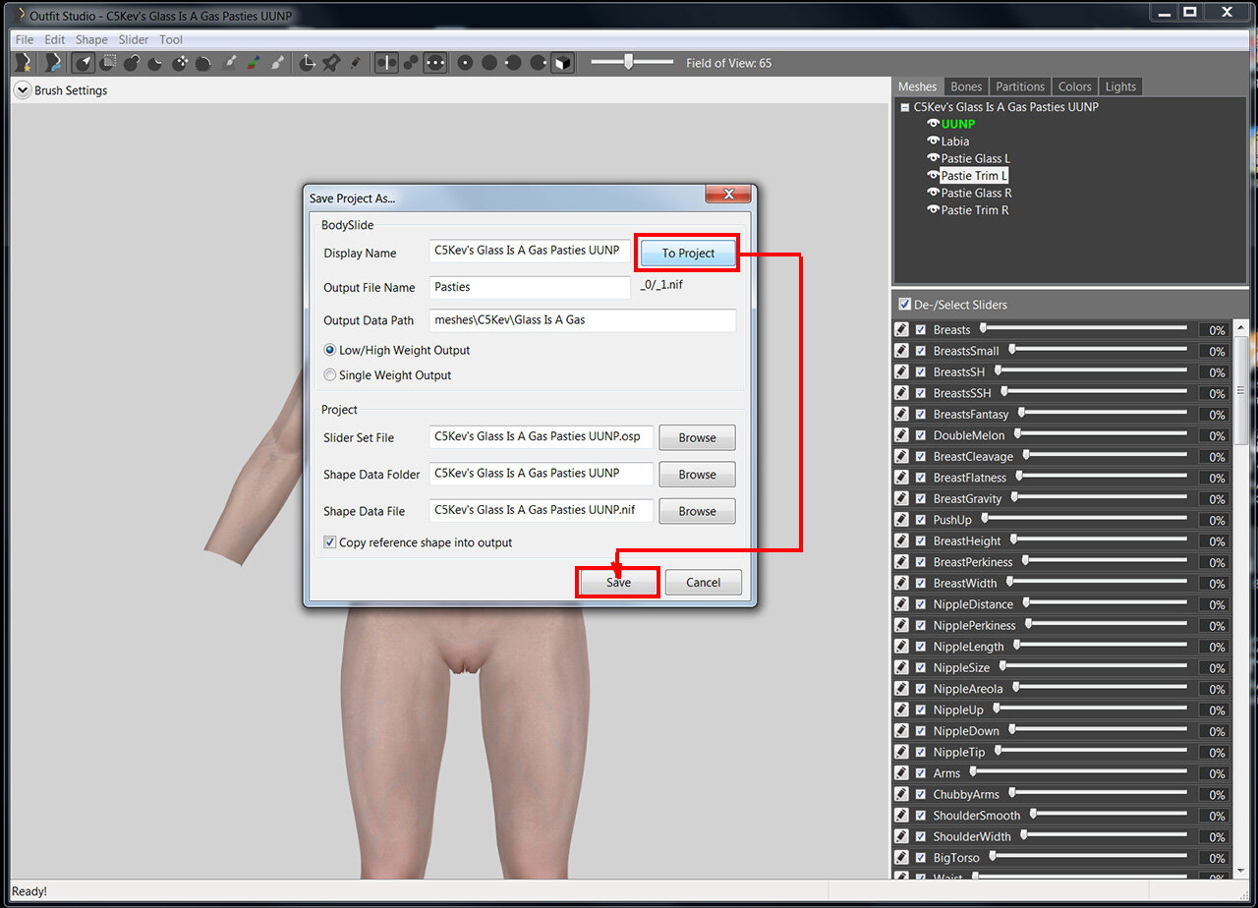Click the BreastsSmall slider handle
The image size is (1258, 908).
[x=1012, y=349]
